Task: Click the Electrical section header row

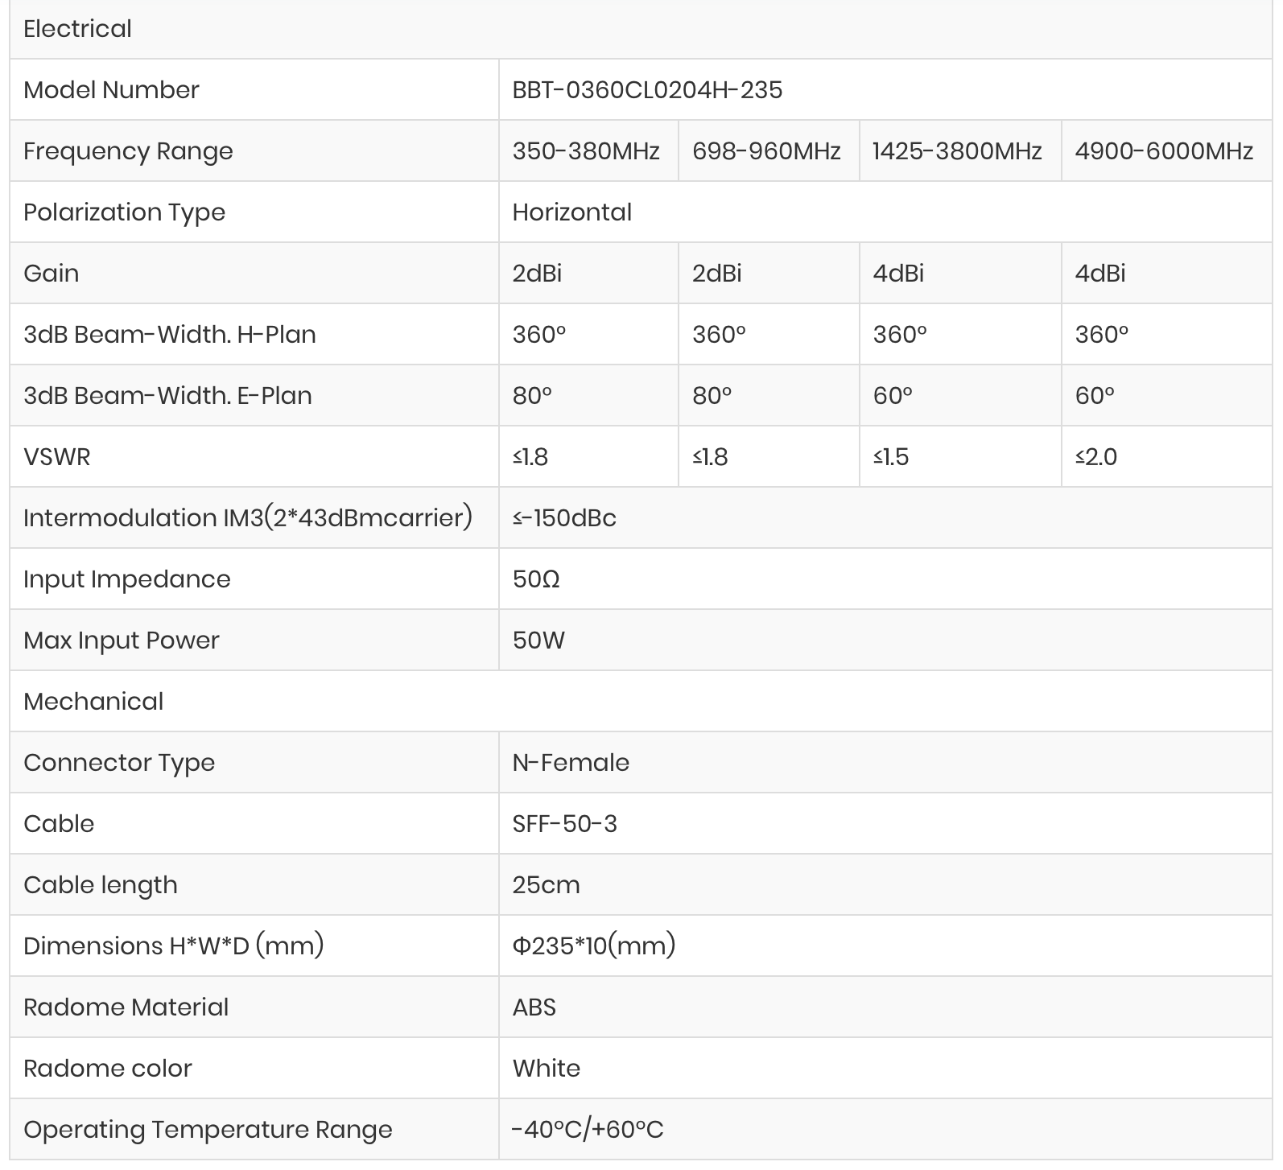Action: click(x=641, y=29)
